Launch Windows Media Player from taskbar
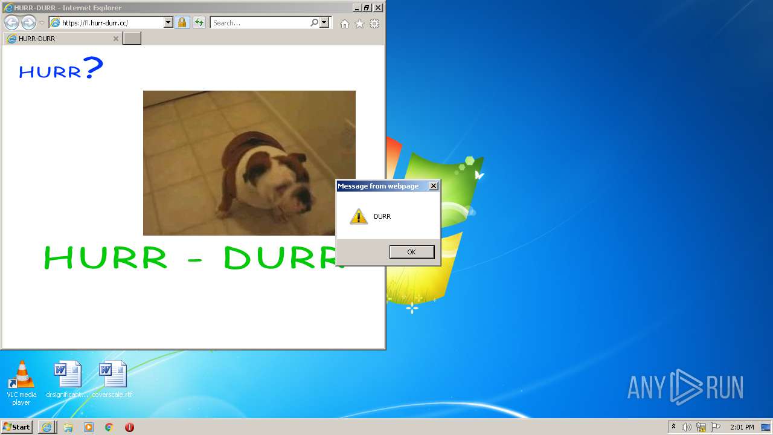Image resolution: width=773 pixels, height=435 pixels. [x=89, y=427]
